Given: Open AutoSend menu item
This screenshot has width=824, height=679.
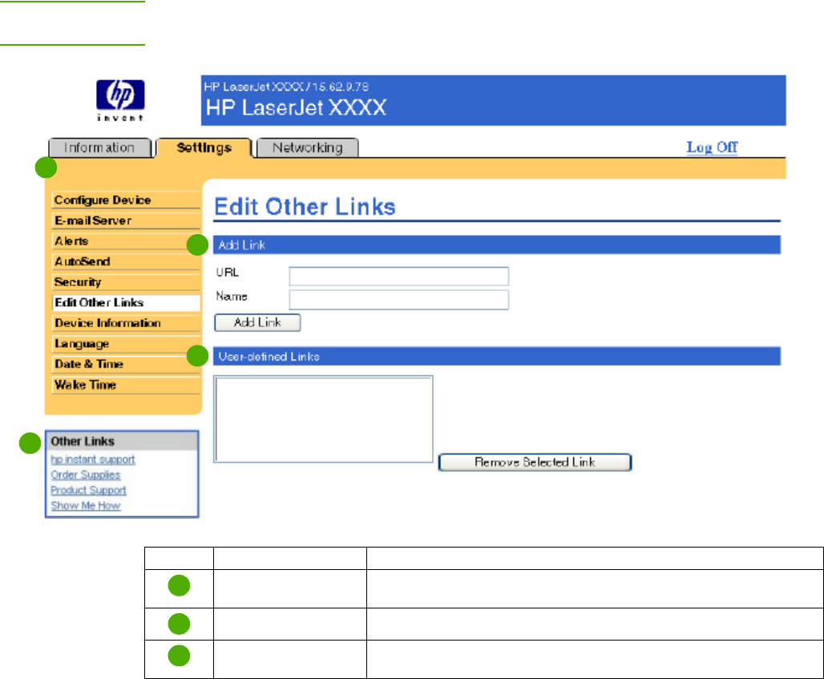Looking at the screenshot, I should click(x=126, y=261).
